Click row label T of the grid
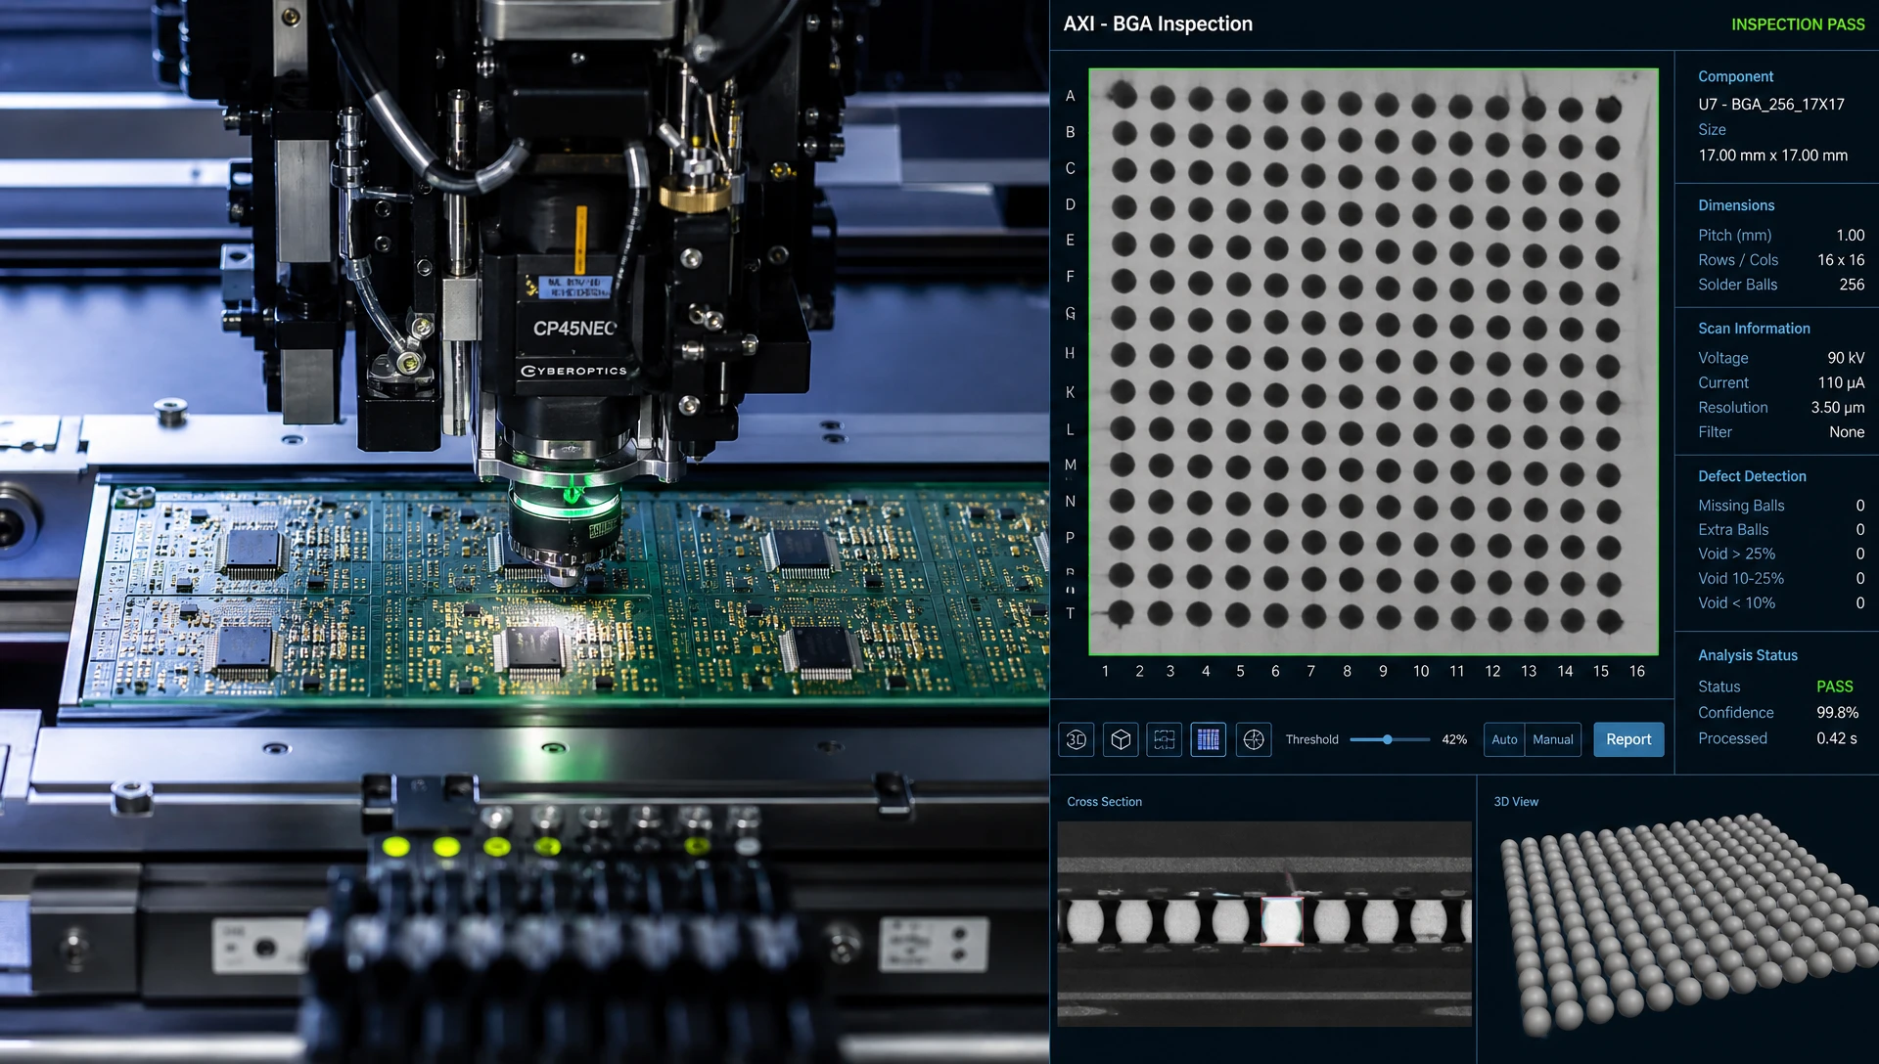 1070,613
